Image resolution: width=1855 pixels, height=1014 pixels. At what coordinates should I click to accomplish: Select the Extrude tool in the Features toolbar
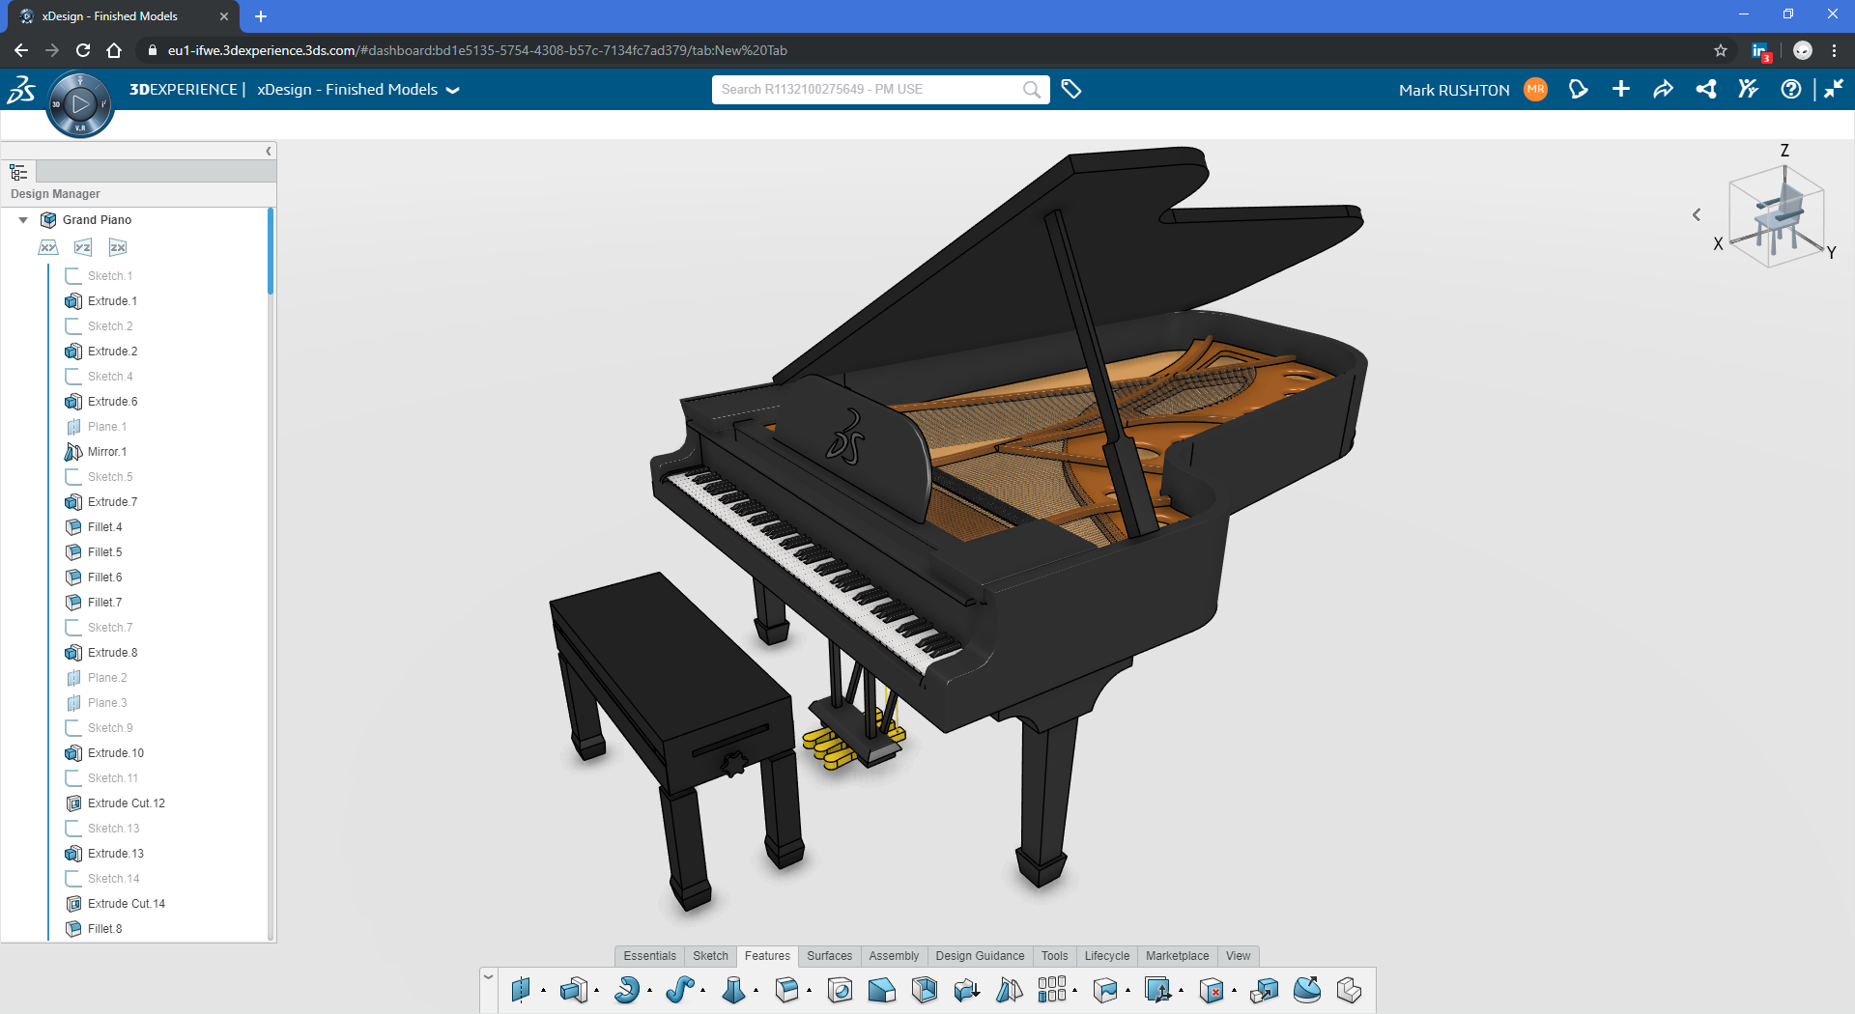click(576, 990)
